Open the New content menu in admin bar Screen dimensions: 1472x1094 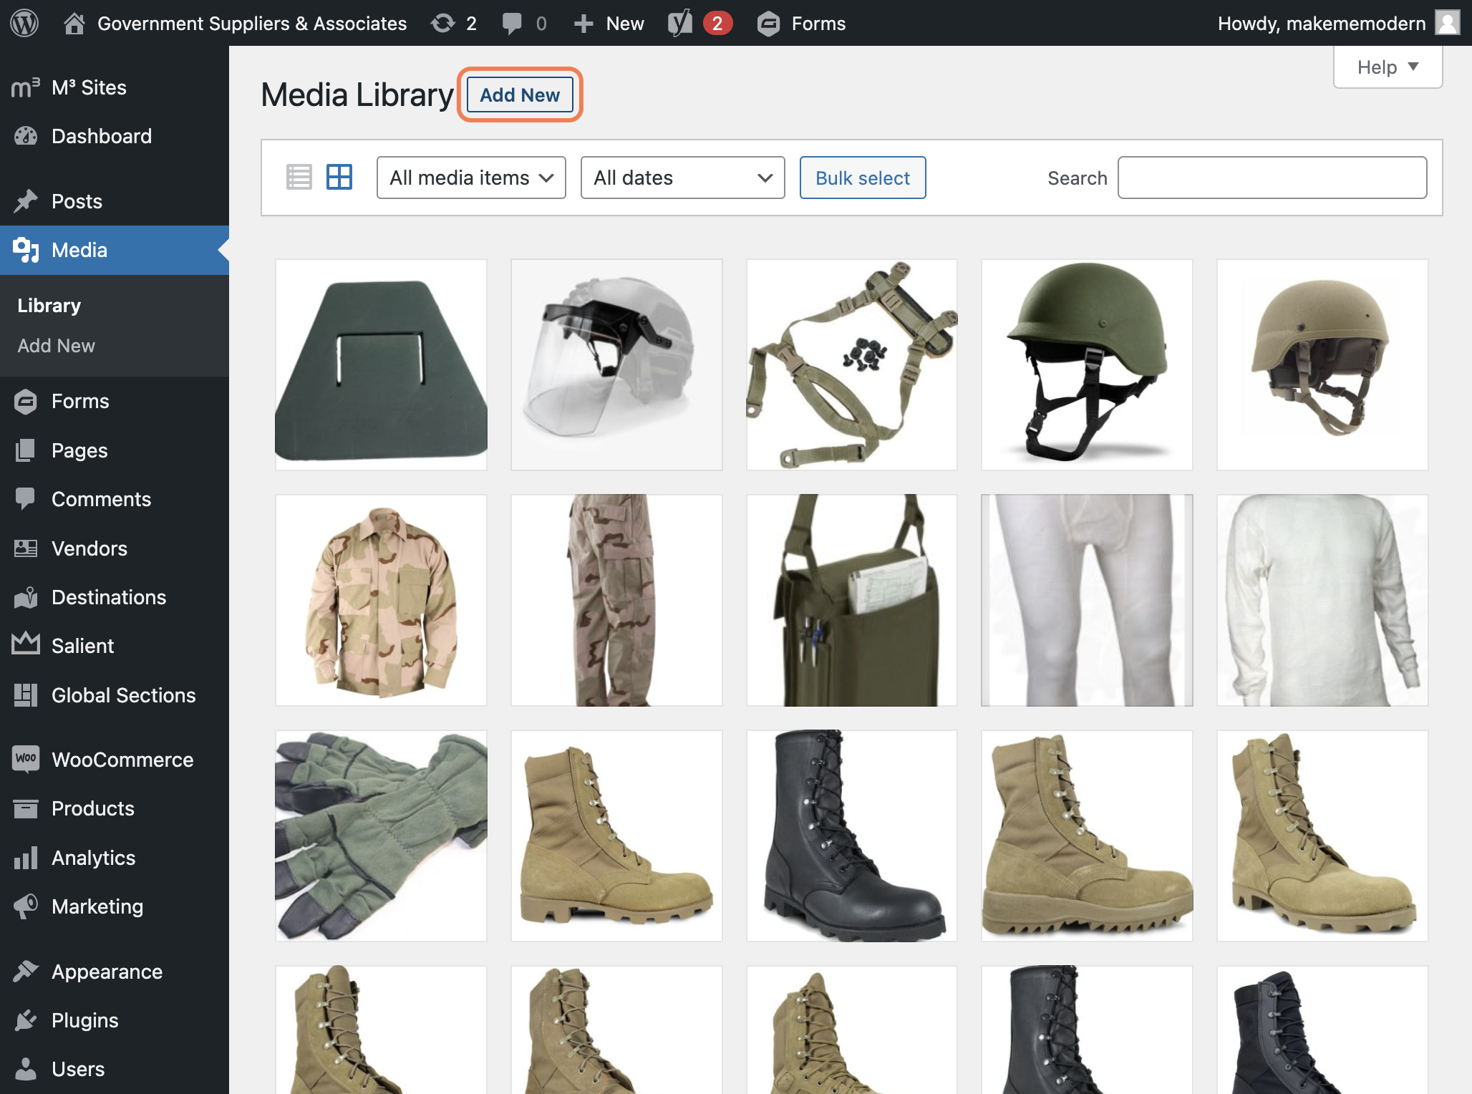[609, 24]
